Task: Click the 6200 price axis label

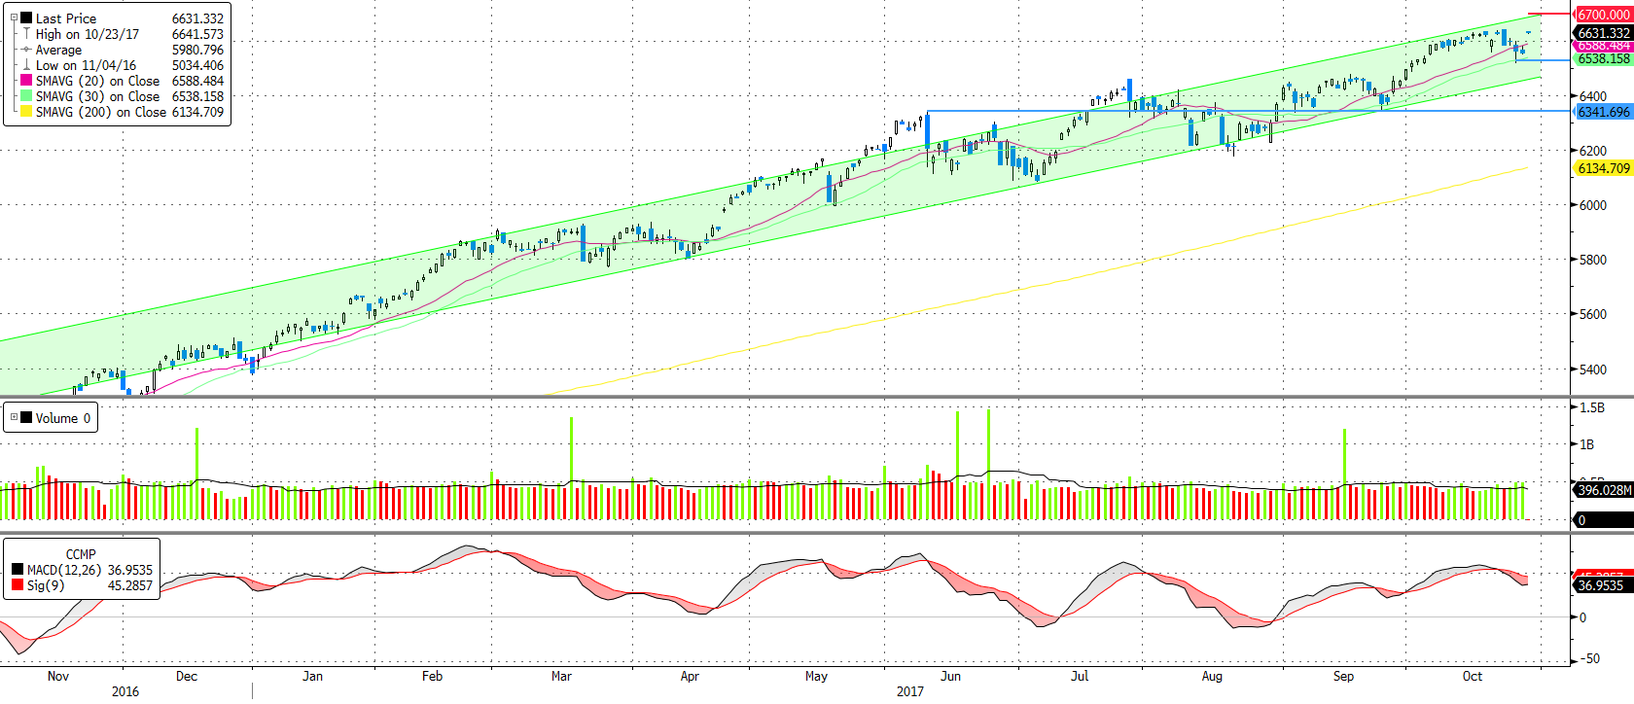Action: [1593, 151]
